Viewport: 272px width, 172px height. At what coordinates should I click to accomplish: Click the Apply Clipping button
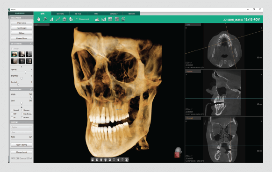pos(21,144)
